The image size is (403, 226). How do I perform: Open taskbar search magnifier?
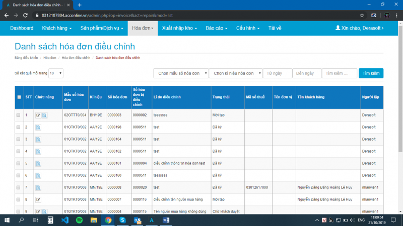[21, 220]
